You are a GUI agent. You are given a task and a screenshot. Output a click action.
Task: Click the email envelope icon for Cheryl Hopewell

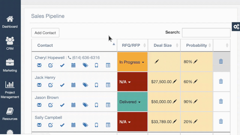point(39,65)
